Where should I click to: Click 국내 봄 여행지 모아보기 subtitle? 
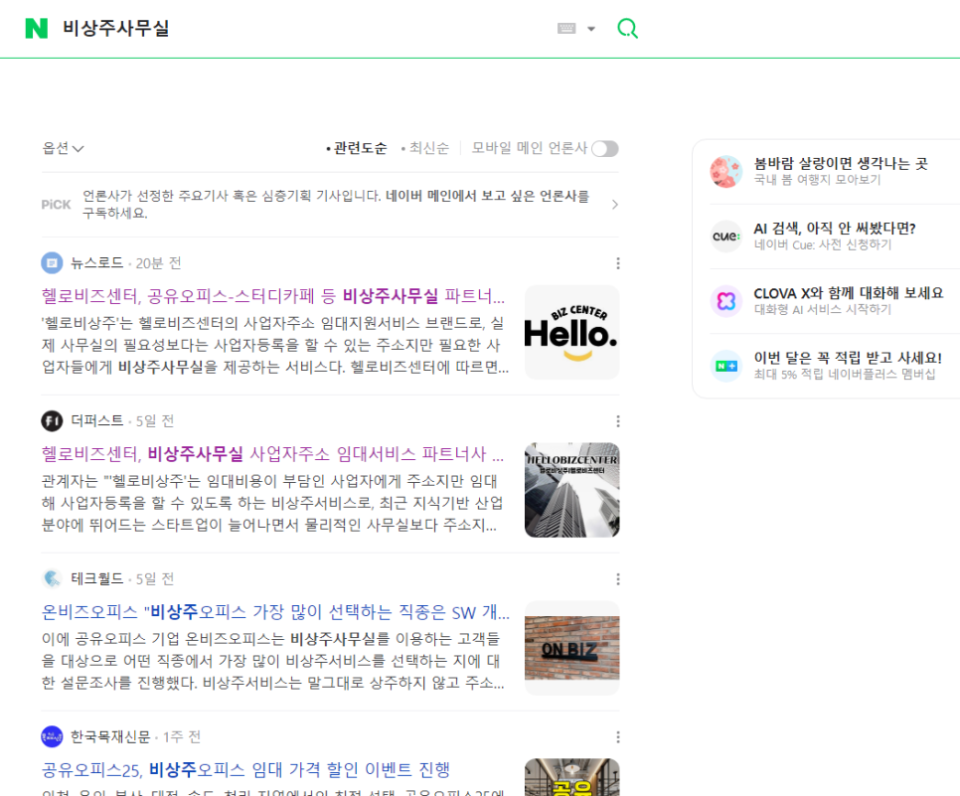(x=817, y=180)
